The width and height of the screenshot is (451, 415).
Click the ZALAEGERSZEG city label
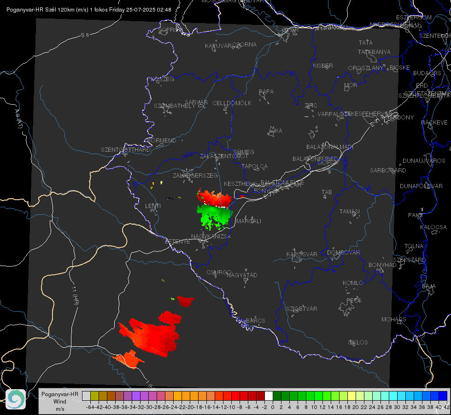pos(195,175)
